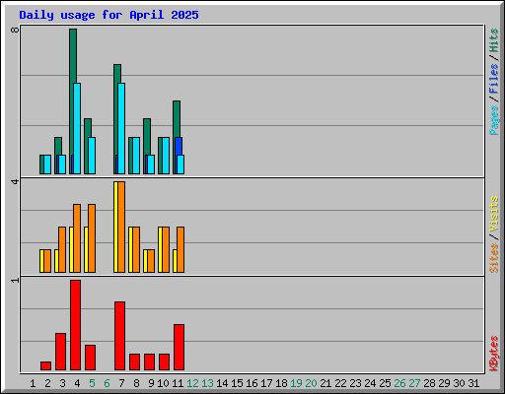Select the Pages legend label
Image resolution: width=505 pixels, height=394 pixels.
pos(494,120)
